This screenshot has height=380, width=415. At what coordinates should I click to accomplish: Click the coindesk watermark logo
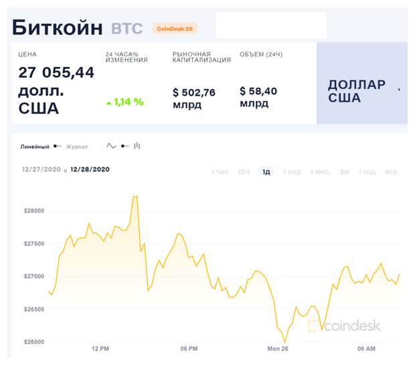click(344, 326)
